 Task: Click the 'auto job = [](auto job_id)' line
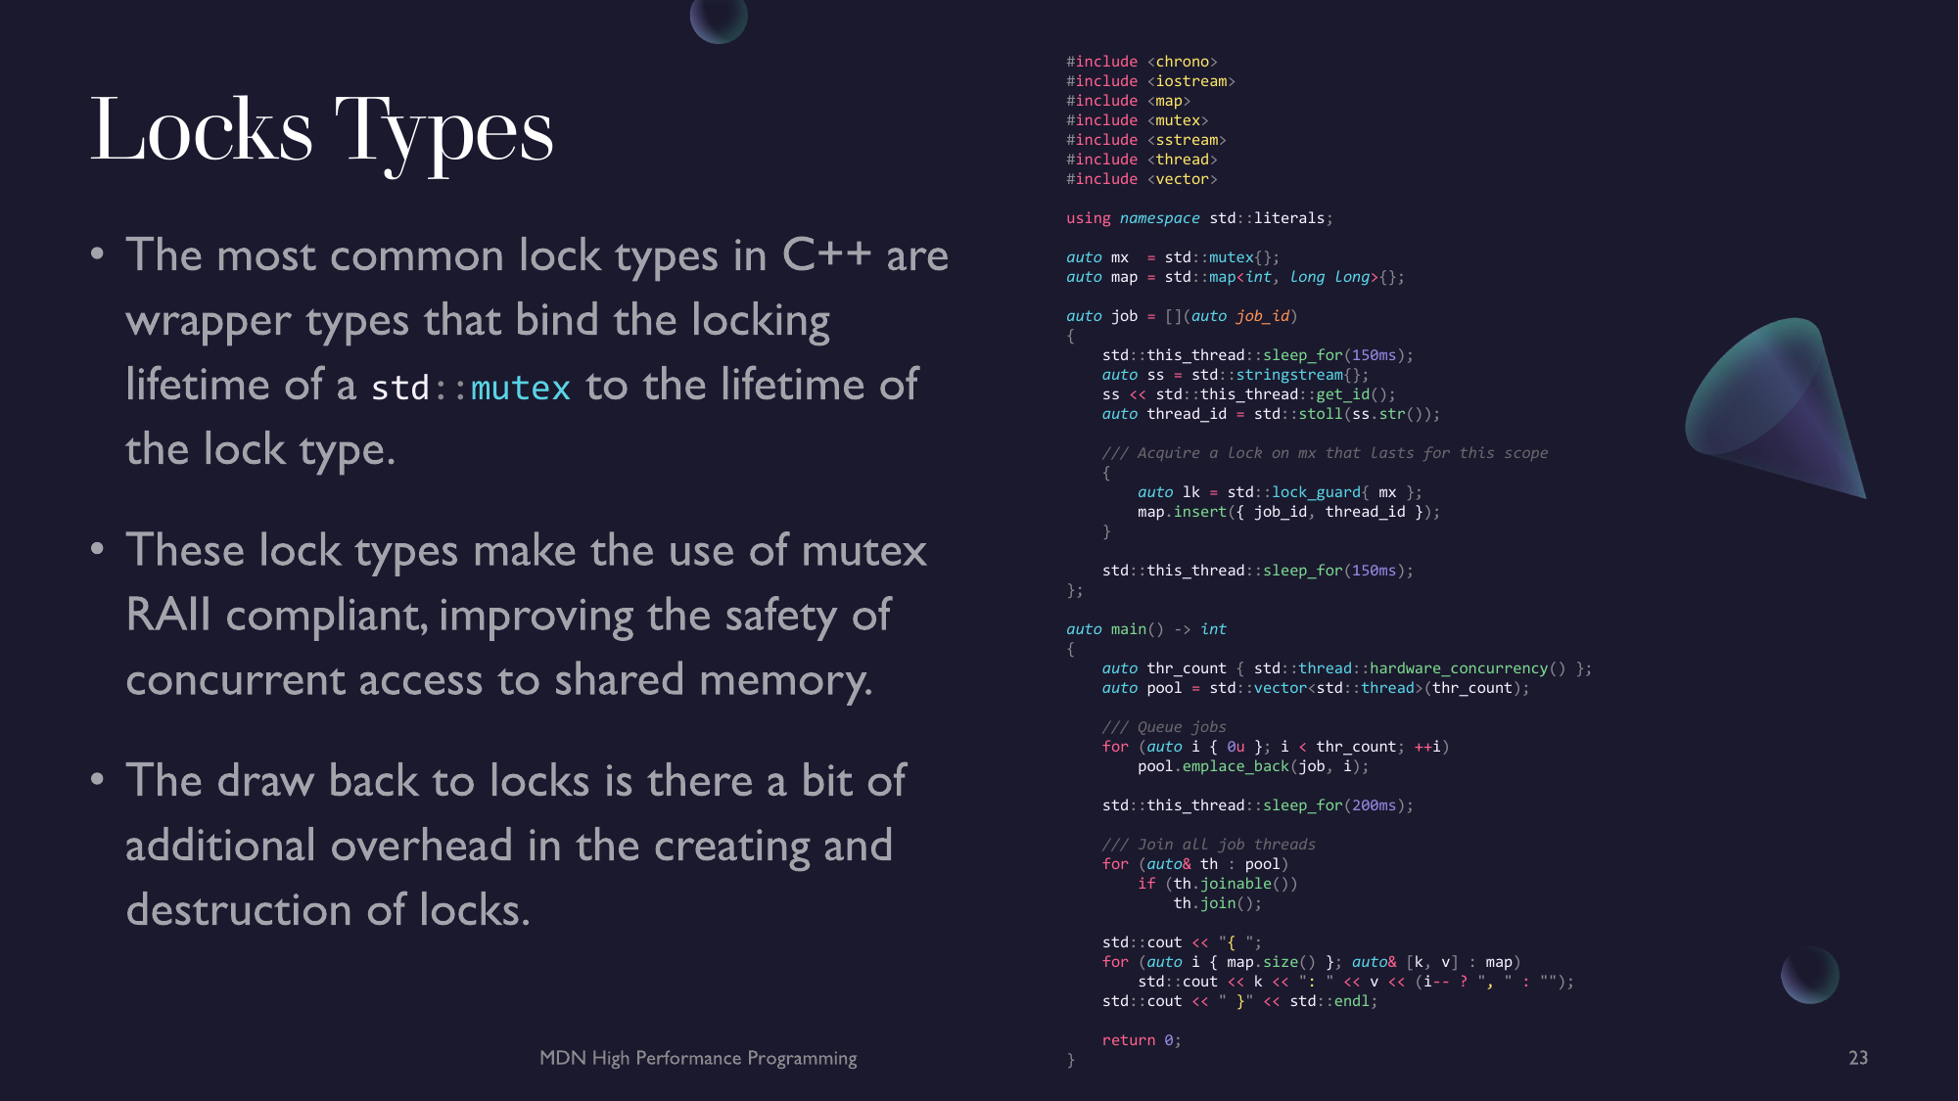(1182, 316)
